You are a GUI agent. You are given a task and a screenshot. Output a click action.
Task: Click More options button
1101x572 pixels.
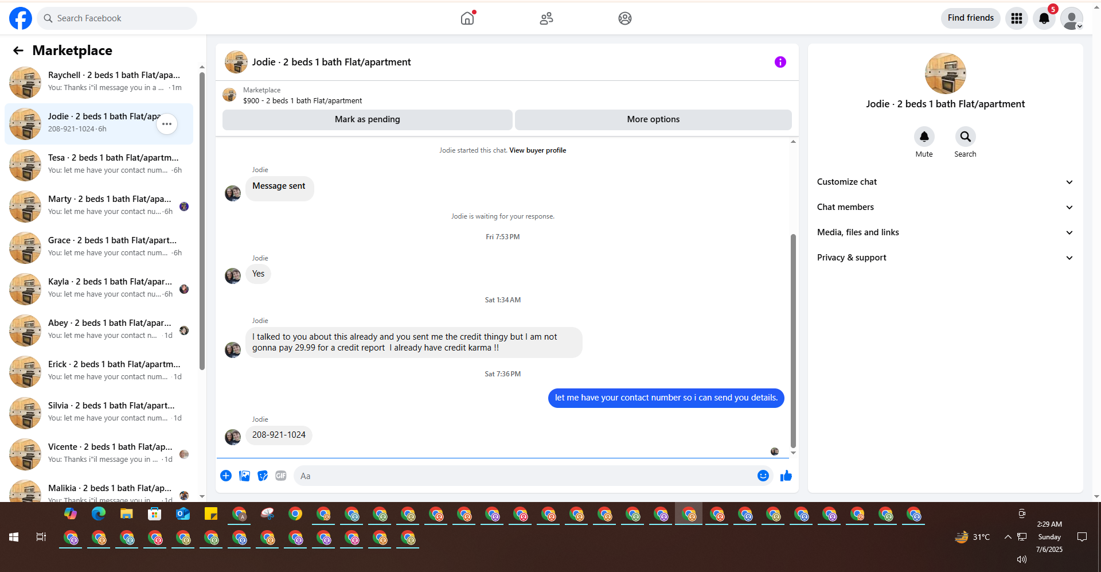coord(653,119)
